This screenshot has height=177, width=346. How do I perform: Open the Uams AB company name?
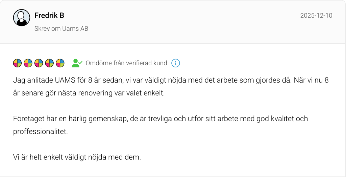click(75, 29)
